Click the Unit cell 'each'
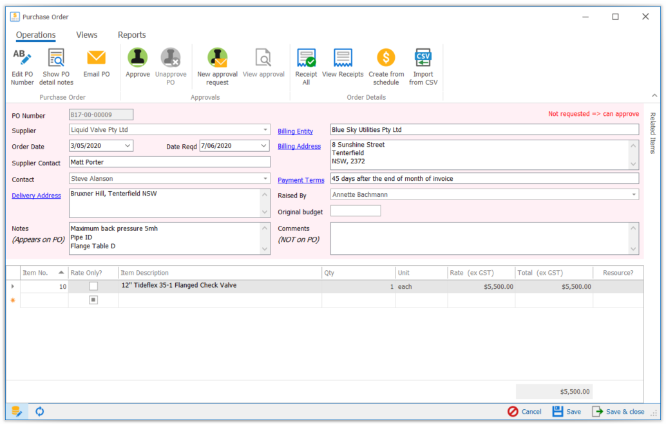 421,286
